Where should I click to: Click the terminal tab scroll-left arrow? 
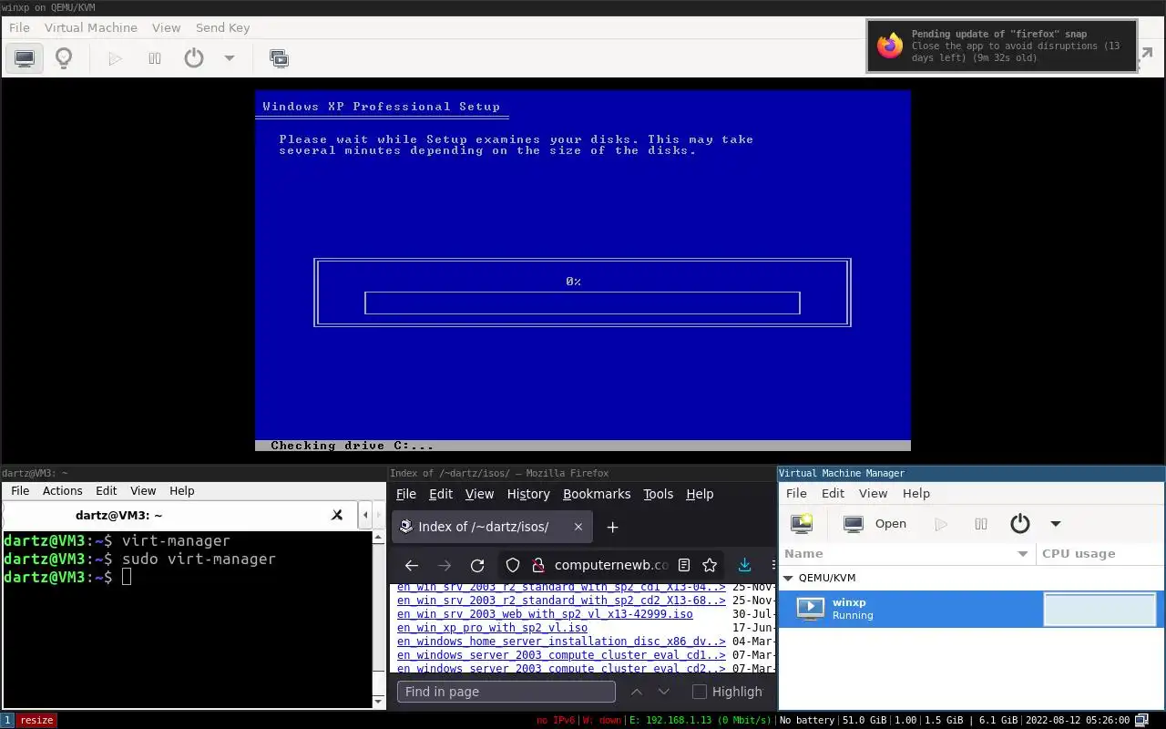click(365, 515)
